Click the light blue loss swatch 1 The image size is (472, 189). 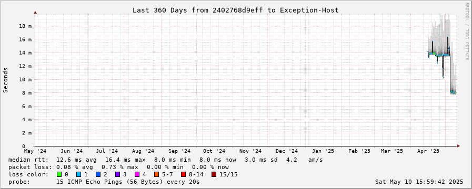pos(78,174)
